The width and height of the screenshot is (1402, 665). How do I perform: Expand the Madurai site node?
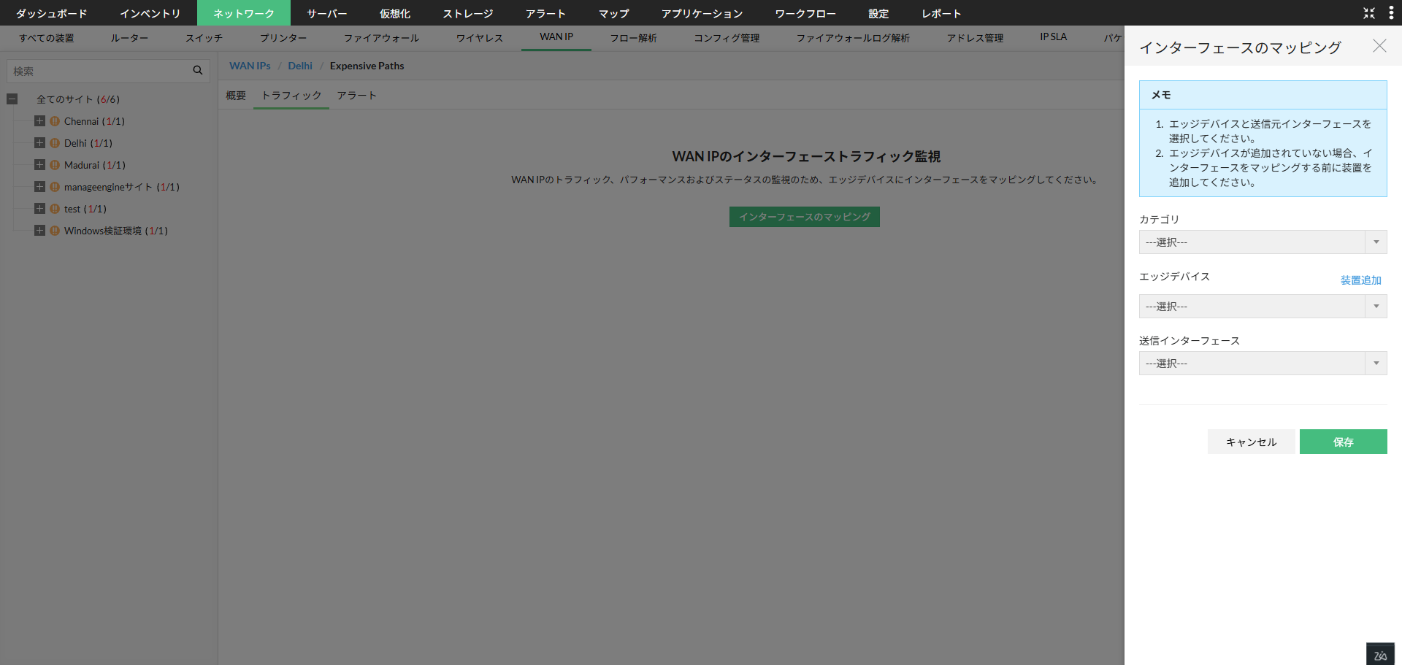pos(40,165)
